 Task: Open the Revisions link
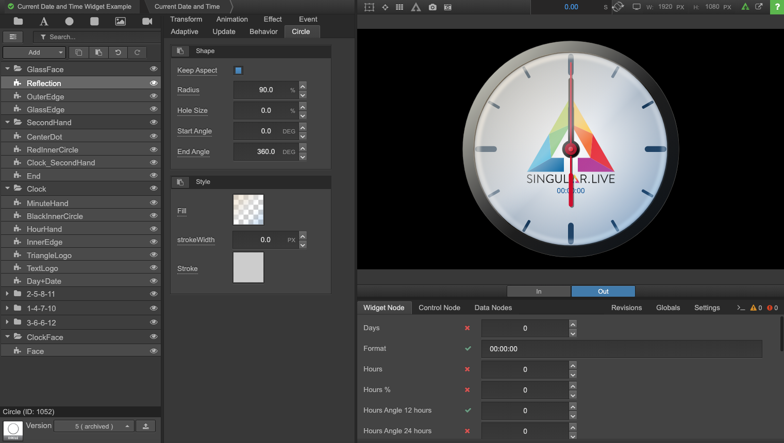coord(626,308)
